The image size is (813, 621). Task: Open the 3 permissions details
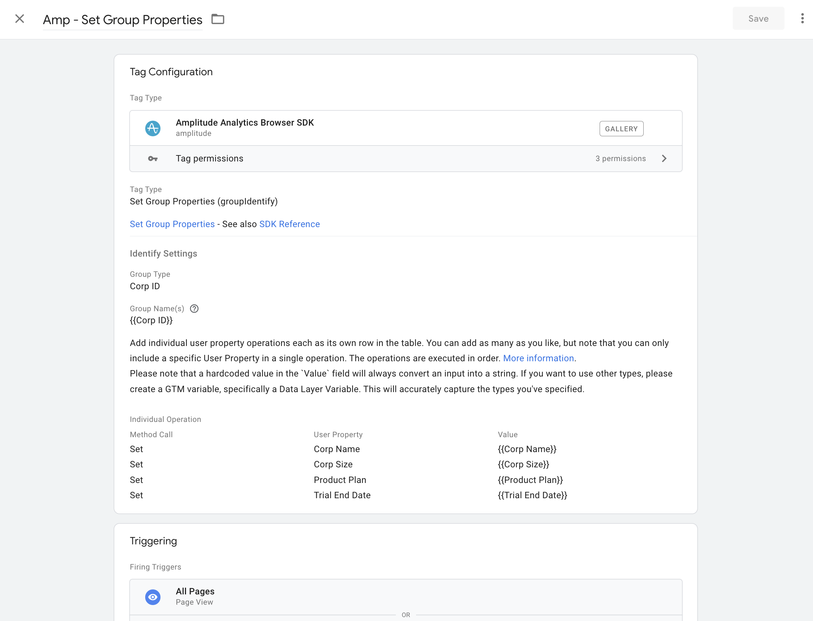[620, 159]
